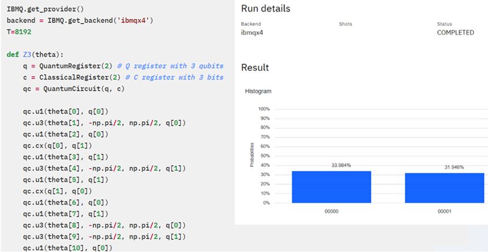Click the Probabilities y-axis label
Viewport: 488px width, 252px height.
coord(252,155)
